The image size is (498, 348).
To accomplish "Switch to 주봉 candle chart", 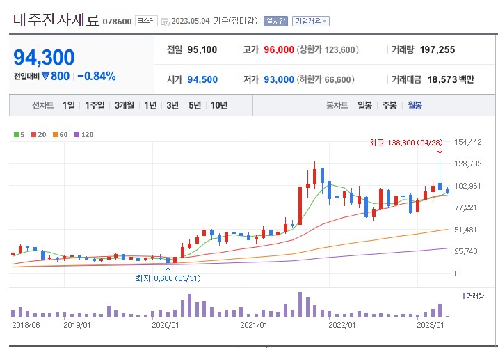I will coord(389,105).
